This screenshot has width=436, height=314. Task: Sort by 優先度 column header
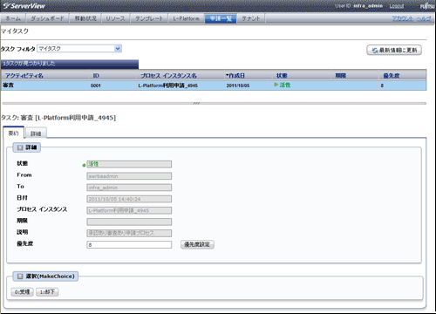(392, 76)
